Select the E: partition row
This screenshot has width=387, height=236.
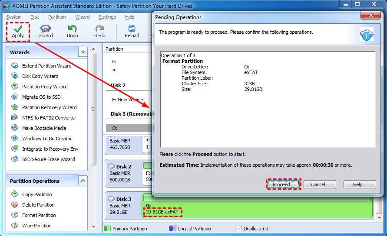[128, 61]
